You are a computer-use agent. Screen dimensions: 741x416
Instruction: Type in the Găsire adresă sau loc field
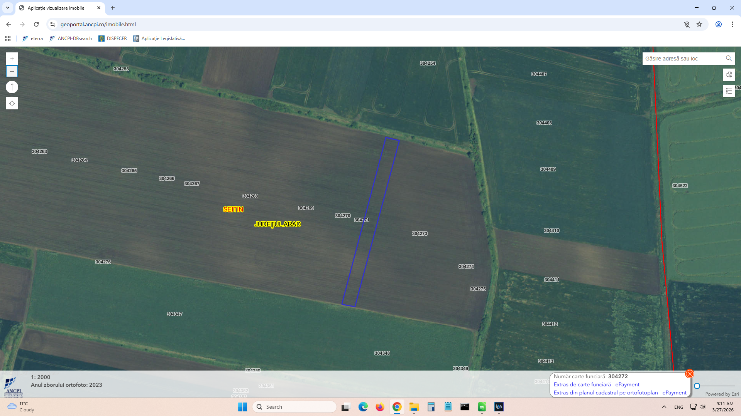click(682, 59)
